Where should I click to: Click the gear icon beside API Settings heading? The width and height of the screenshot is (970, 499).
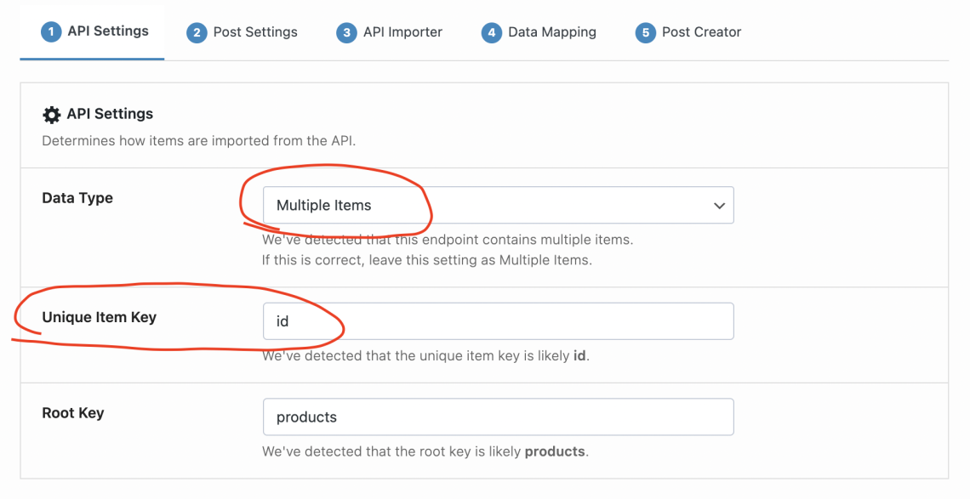[x=51, y=114]
